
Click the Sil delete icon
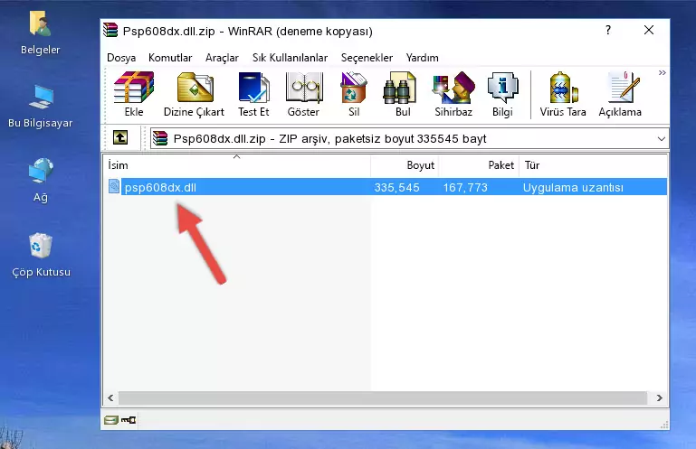point(354,95)
